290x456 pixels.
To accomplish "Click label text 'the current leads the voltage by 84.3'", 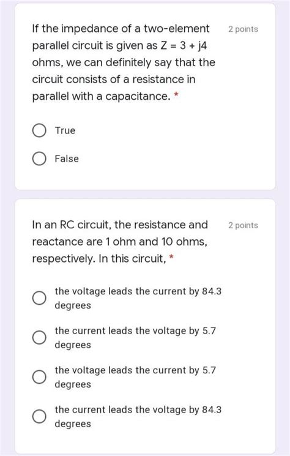I will click(138, 409).
